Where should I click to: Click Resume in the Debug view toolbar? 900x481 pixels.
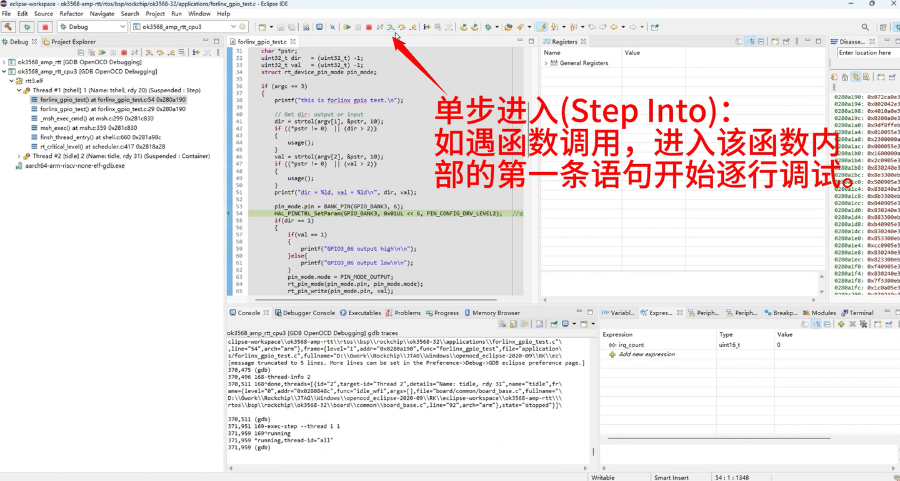(x=102, y=53)
